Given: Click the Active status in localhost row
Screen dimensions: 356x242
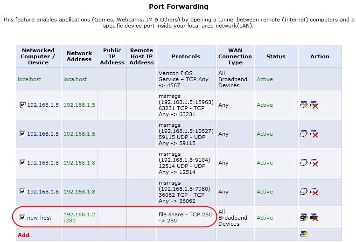Looking at the screenshot, I should (x=265, y=79).
